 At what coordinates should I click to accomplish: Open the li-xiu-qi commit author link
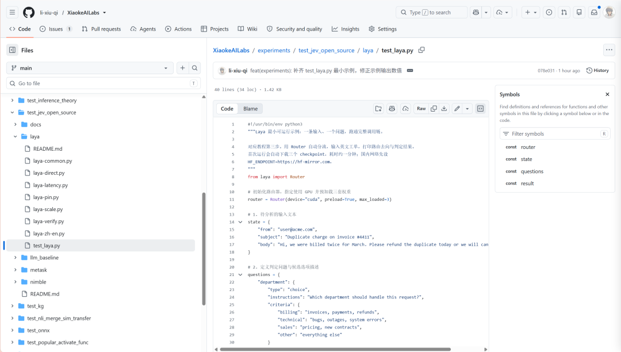pyautogui.click(x=237, y=71)
